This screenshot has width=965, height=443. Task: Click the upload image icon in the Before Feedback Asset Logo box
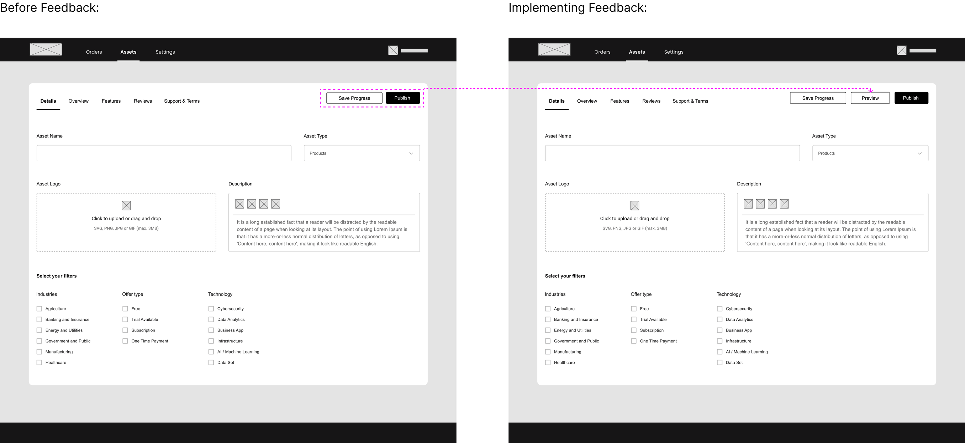[126, 205]
